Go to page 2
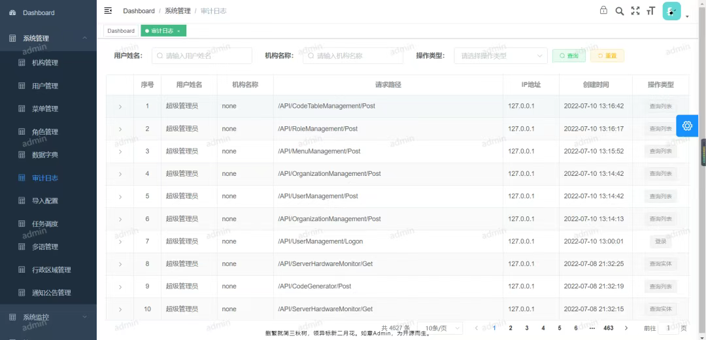706x340 pixels. 511,328
